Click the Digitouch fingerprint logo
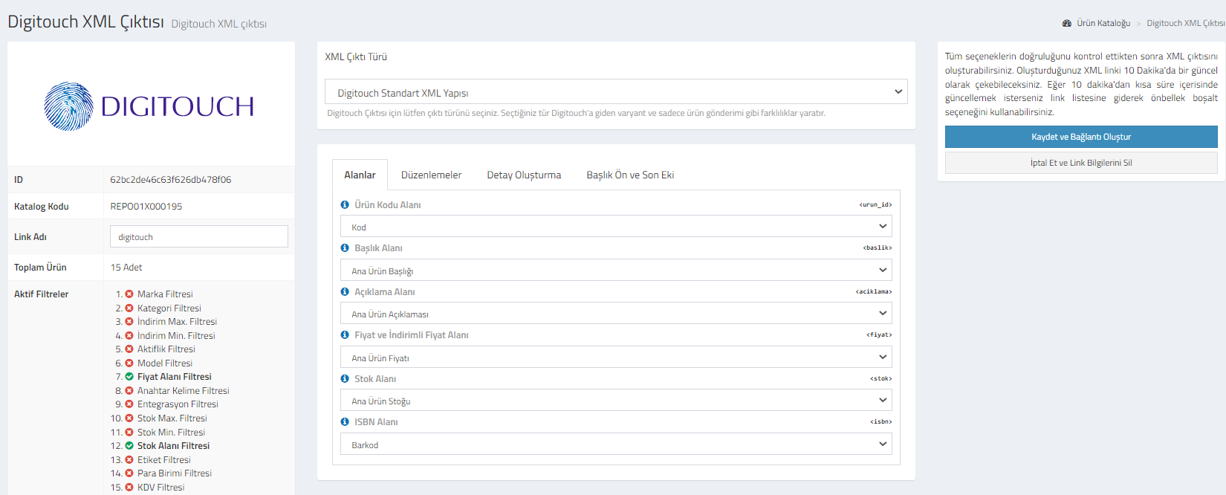Image resolution: width=1226 pixels, height=495 pixels. pyautogui.click(x=69, y=106)
